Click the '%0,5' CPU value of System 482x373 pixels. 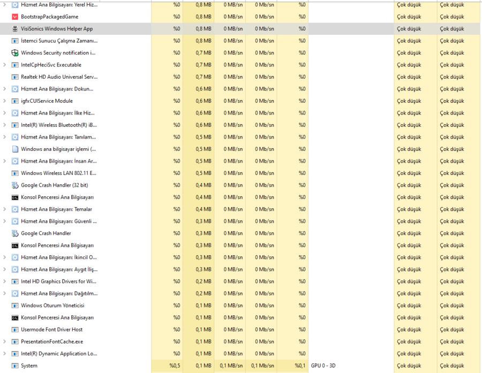pyautogui.click(x=175, y=366)
